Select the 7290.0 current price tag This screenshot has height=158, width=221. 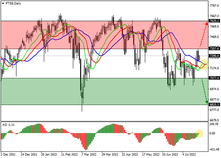[215, 56]
